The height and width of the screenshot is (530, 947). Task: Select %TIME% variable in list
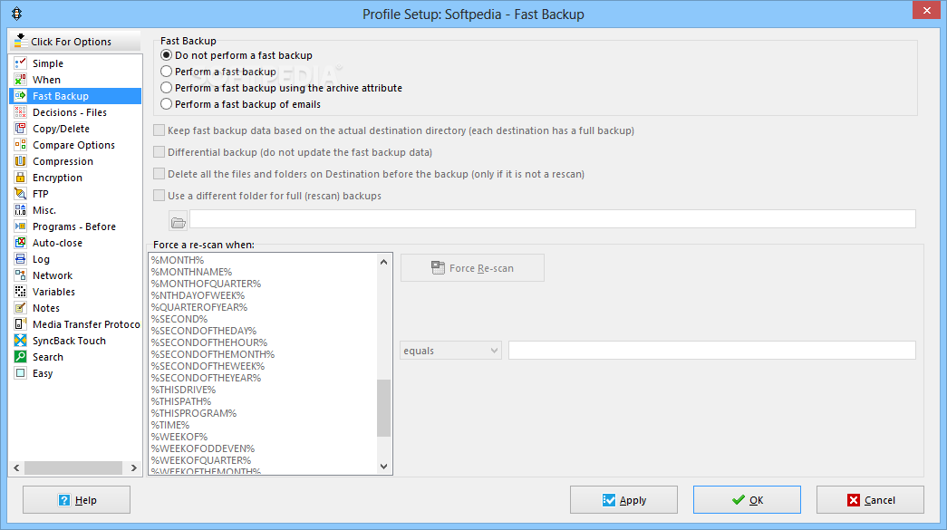(170, 425)
